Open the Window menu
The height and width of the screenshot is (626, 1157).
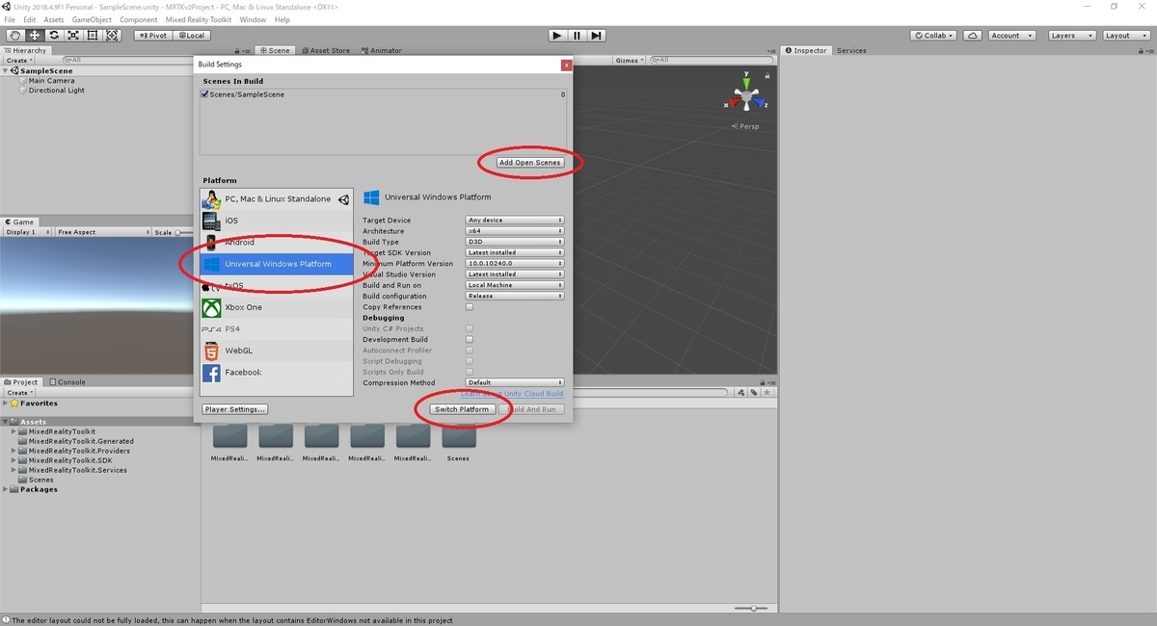[253, 19]
